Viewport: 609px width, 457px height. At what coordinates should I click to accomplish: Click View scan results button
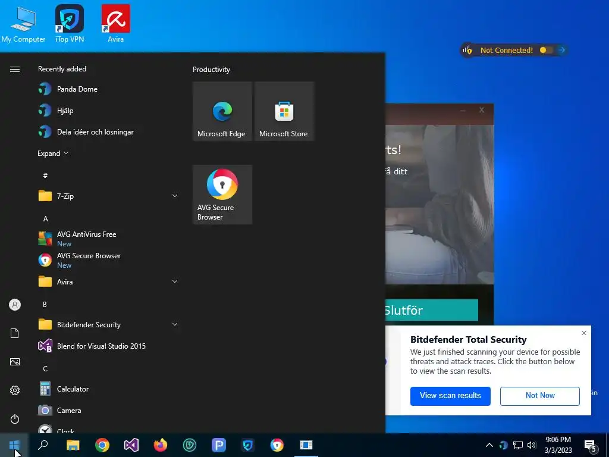coord(450,396)
